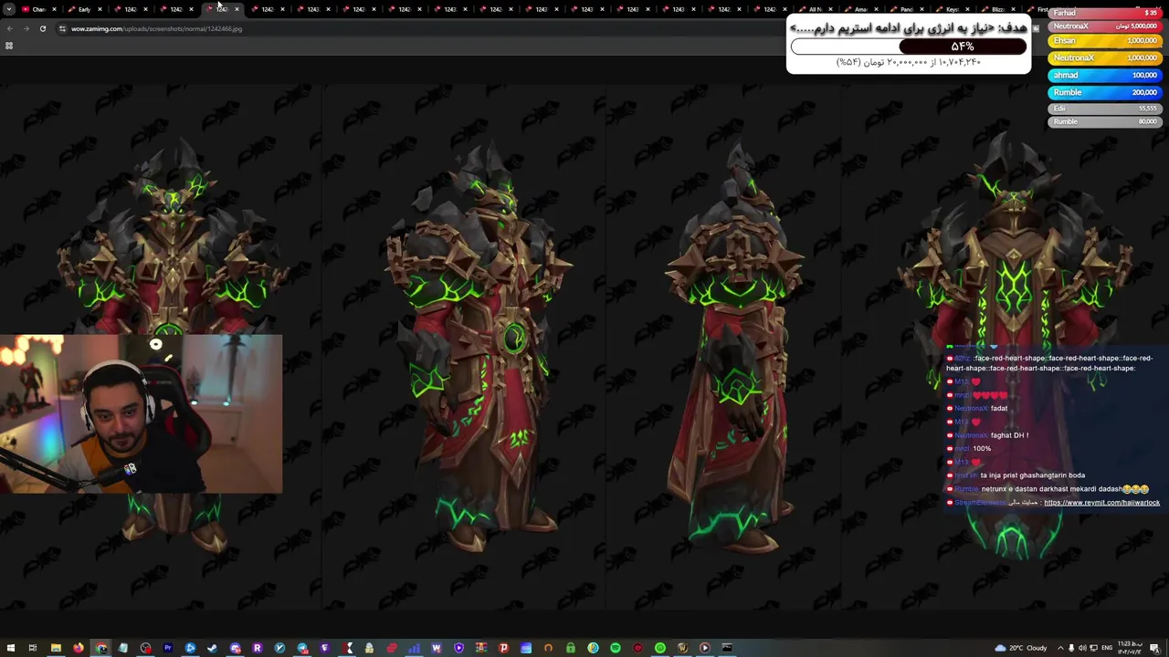Select Rumble 80,000 donor entry

pyautogui.click(x=1104, y=121)
